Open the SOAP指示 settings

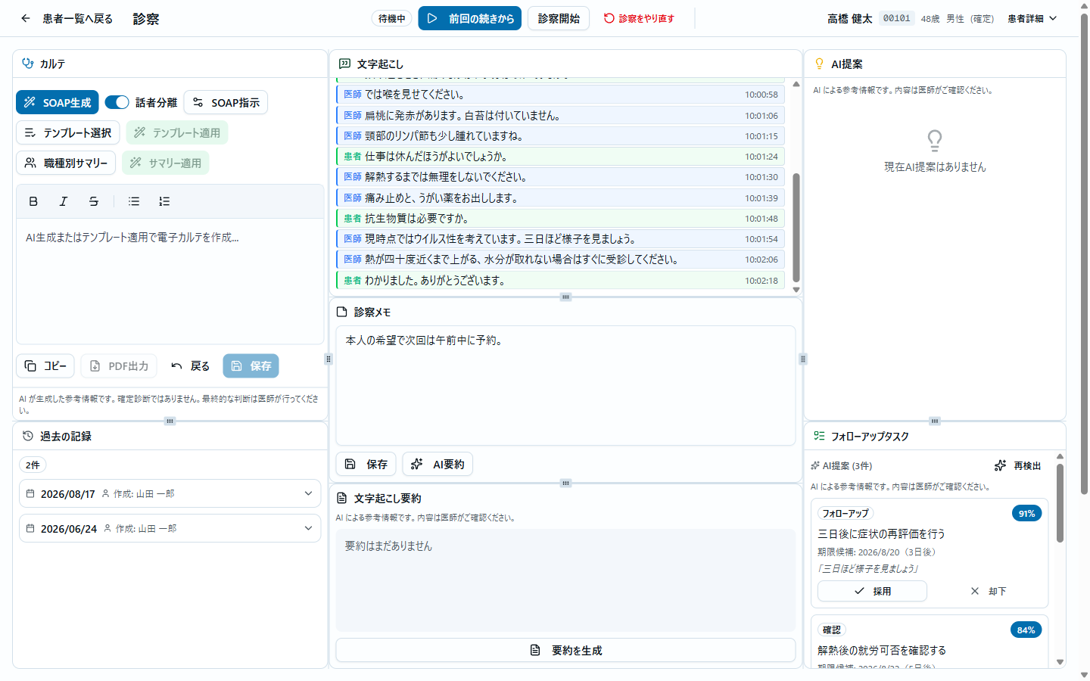[x=226, y=102]
